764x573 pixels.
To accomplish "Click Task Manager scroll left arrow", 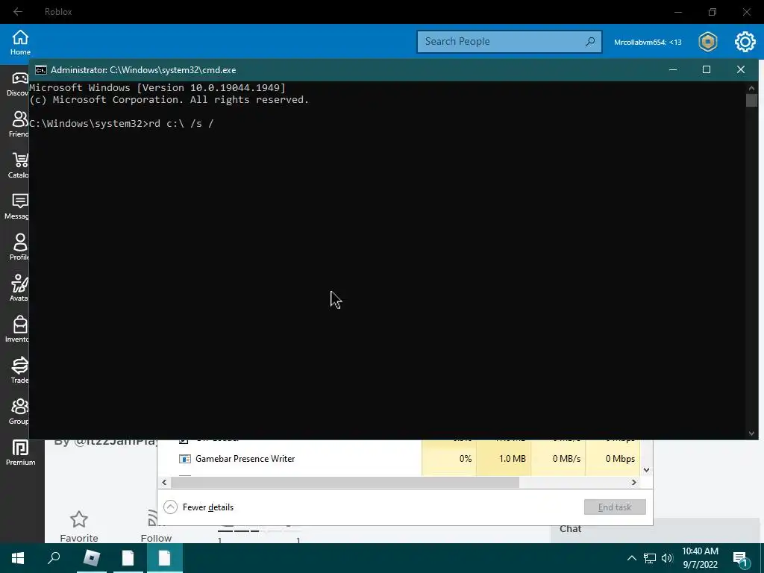I will tap(164, 483).
